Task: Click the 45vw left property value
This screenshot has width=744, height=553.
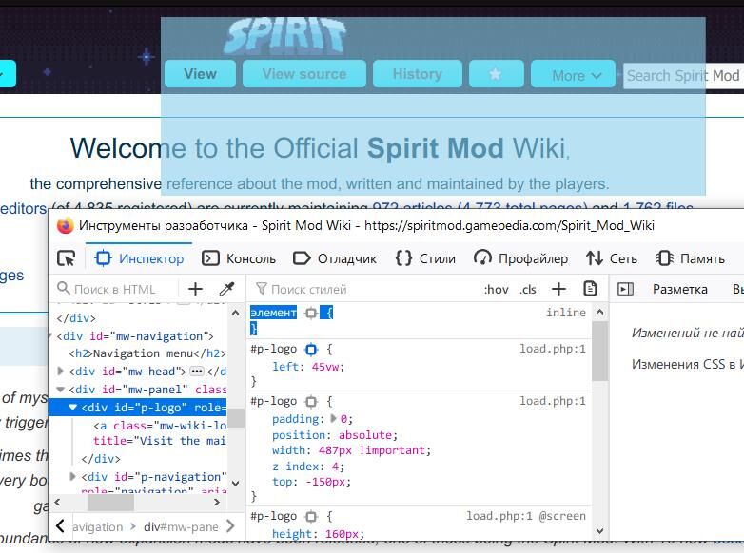Action: [x=325, y=367]
